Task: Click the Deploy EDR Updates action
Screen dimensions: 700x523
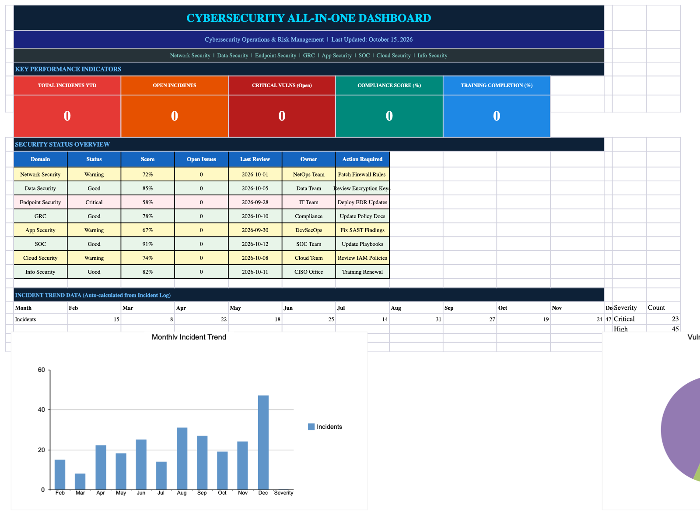Action: [x=362, y=202]
